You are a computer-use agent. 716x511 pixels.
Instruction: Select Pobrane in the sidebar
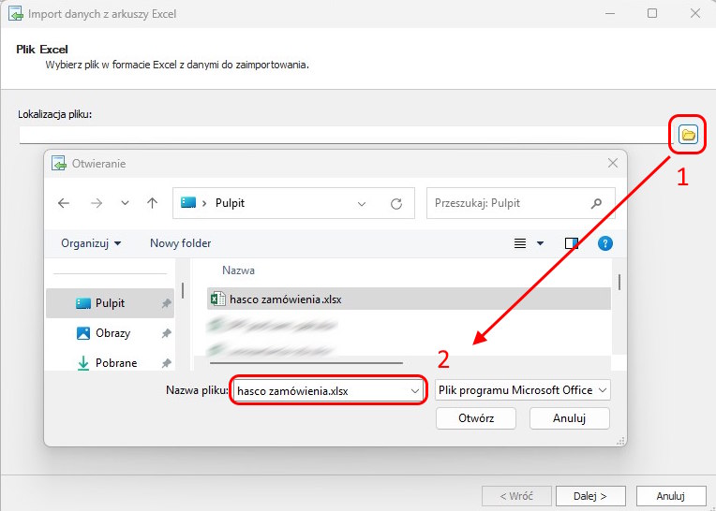pos(115,363)
